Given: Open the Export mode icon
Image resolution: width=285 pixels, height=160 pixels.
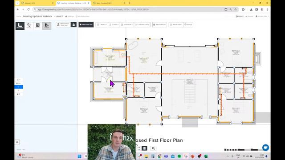Looking at the screenshot, I should [47, 26].
